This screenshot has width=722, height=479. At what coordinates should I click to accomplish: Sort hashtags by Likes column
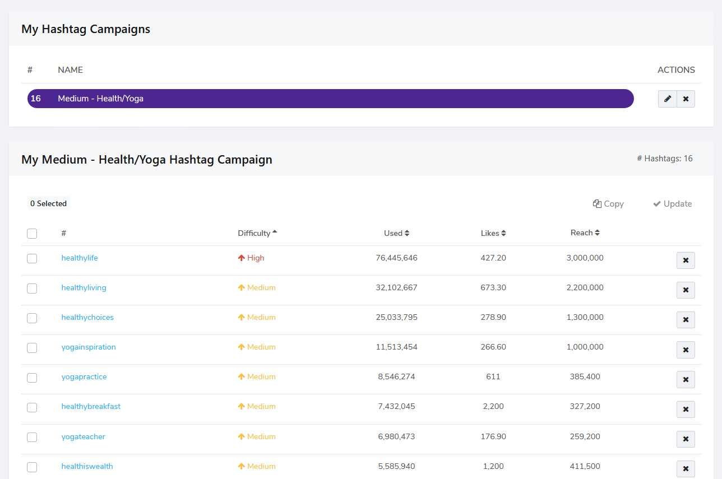click(x=493, y=233)
